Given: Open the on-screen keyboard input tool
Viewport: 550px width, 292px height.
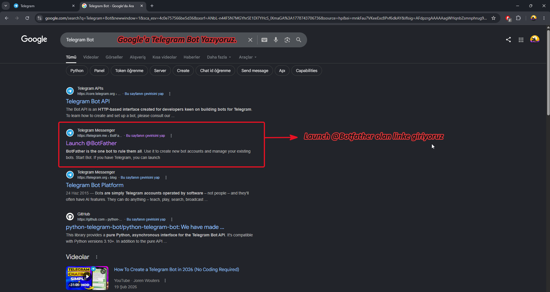Looking at the screenshot, I should click(264, 40).
